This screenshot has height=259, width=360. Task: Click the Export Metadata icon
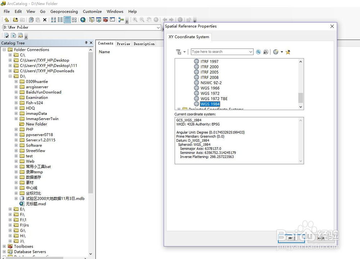pyautogui.click(x=14, y=36)
